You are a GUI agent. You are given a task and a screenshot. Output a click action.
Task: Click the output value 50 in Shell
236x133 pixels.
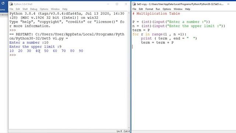coord(46,51)
